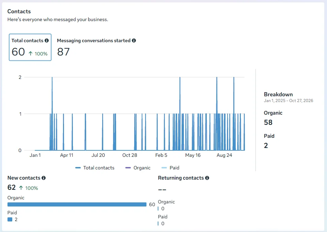The width and height of the screenshot is (327, 232).
Task: Select Messaging conversations started metric
Action: point(96,47)
